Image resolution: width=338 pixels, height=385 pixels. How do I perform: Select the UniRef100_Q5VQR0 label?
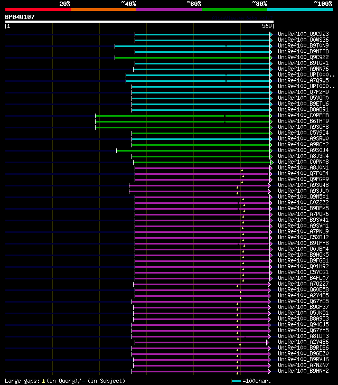(x=303, y=98)
